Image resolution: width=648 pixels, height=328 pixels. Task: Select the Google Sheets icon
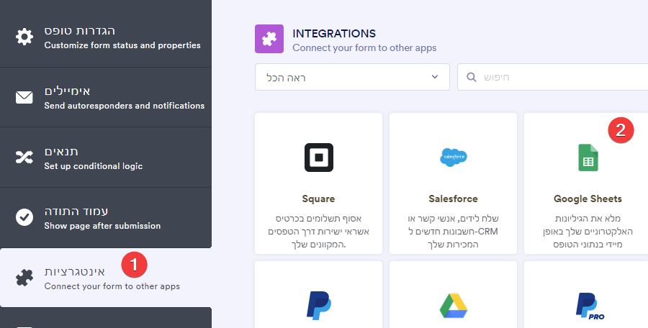point(588,158)
